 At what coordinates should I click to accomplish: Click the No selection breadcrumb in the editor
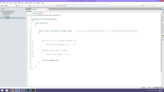pos(29,11)
